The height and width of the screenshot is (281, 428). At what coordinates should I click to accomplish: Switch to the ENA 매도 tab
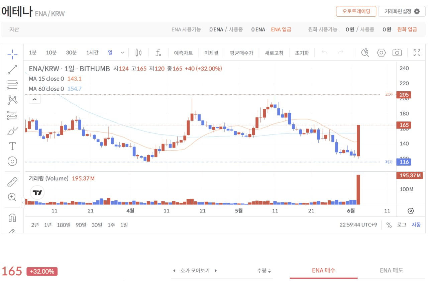pyautogui.click(x=392, y=270)
